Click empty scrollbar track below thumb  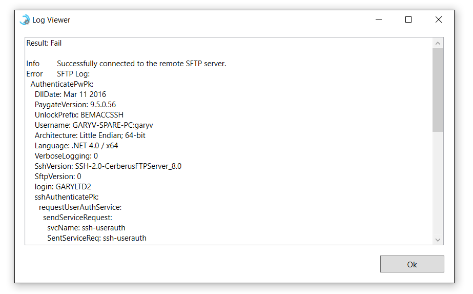(438, 183)
